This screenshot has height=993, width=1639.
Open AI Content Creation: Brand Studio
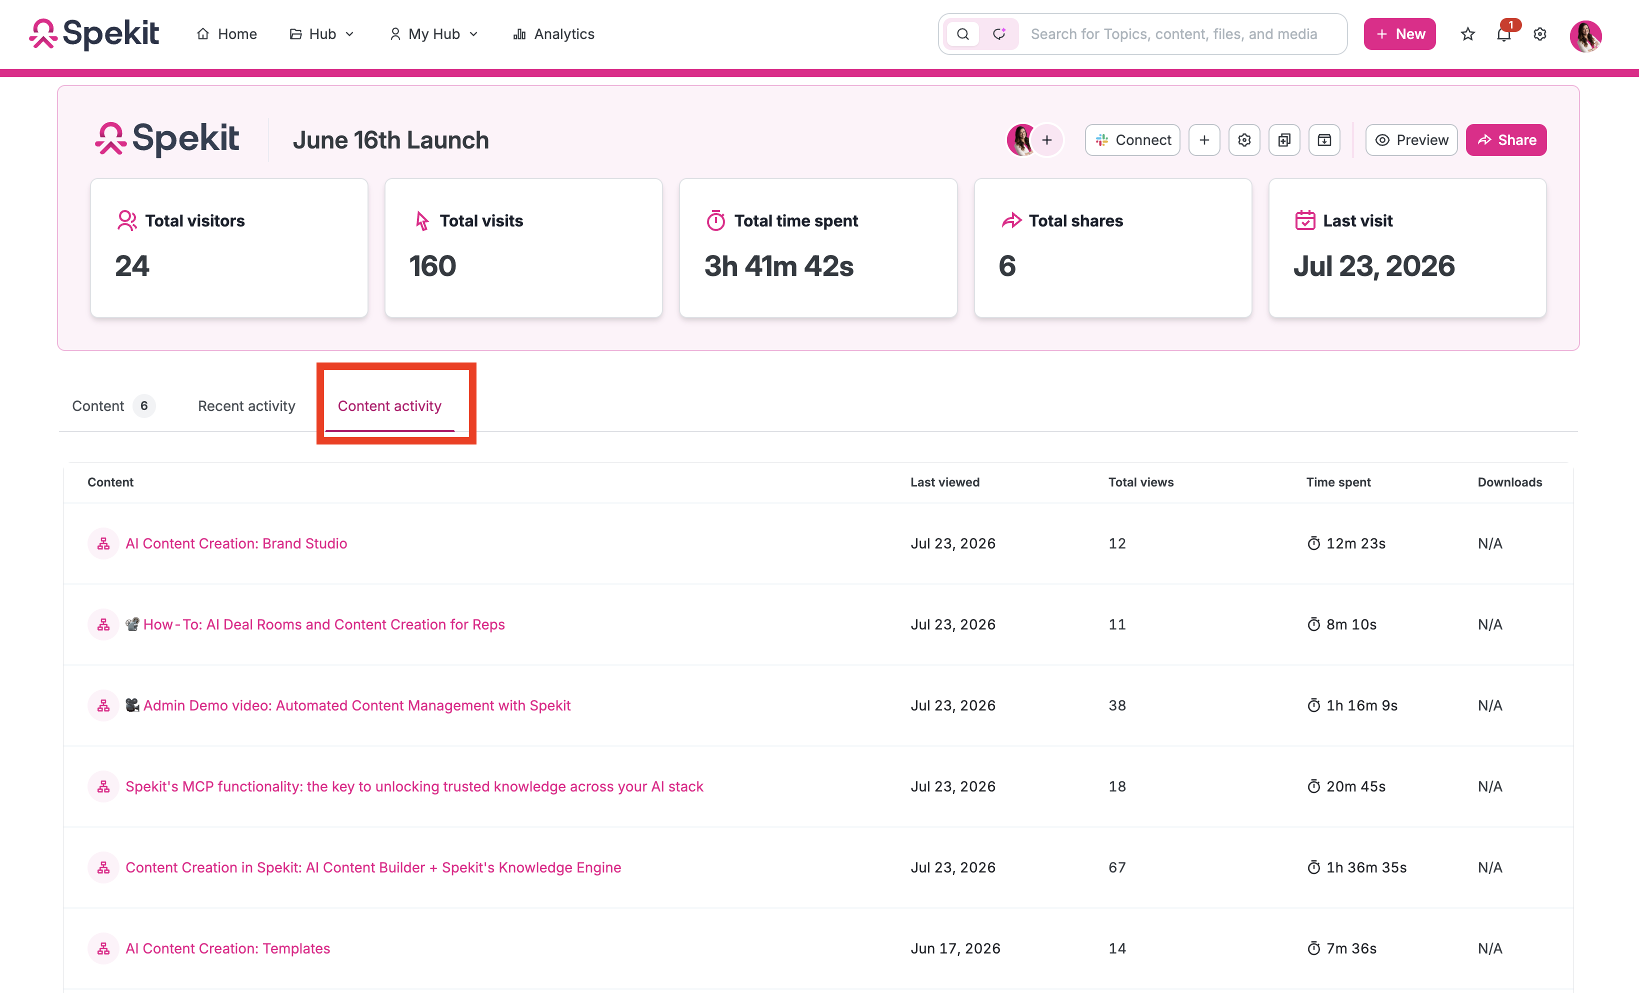coord(236,543)
